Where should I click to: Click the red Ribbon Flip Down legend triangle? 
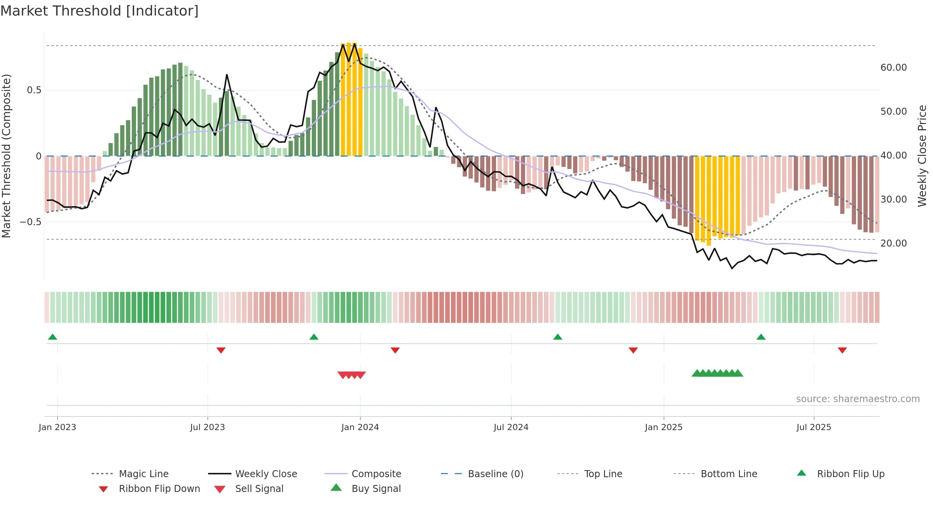tap(103, 489)
